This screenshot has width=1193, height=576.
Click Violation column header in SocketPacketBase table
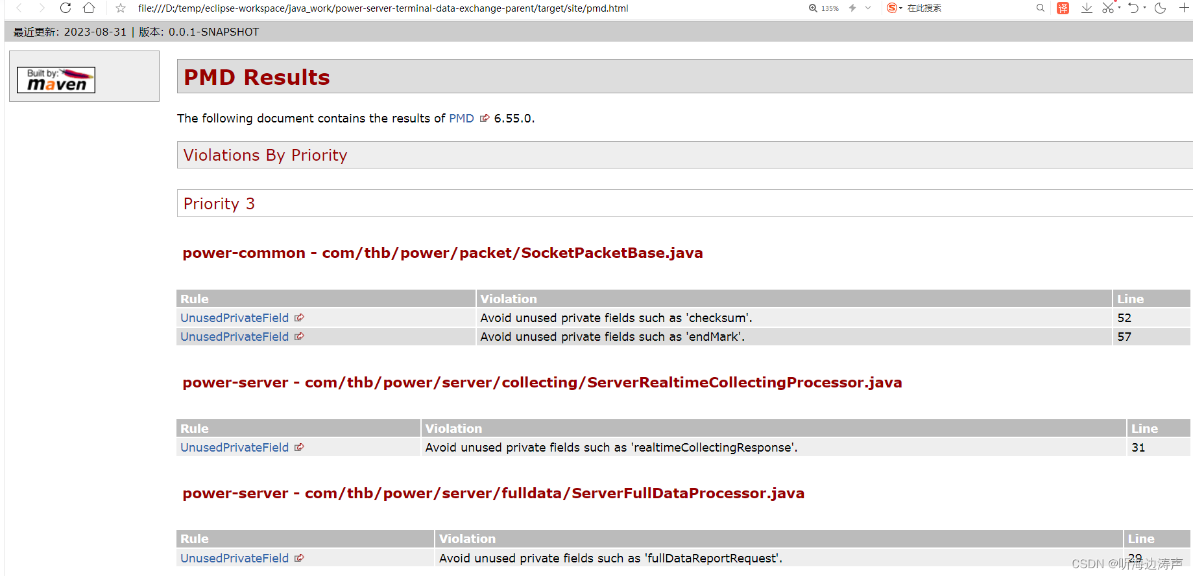pos(794,299)
